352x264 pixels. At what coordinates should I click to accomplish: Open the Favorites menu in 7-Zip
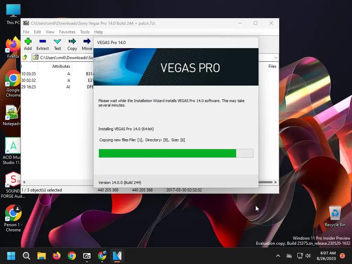point(67,32)
